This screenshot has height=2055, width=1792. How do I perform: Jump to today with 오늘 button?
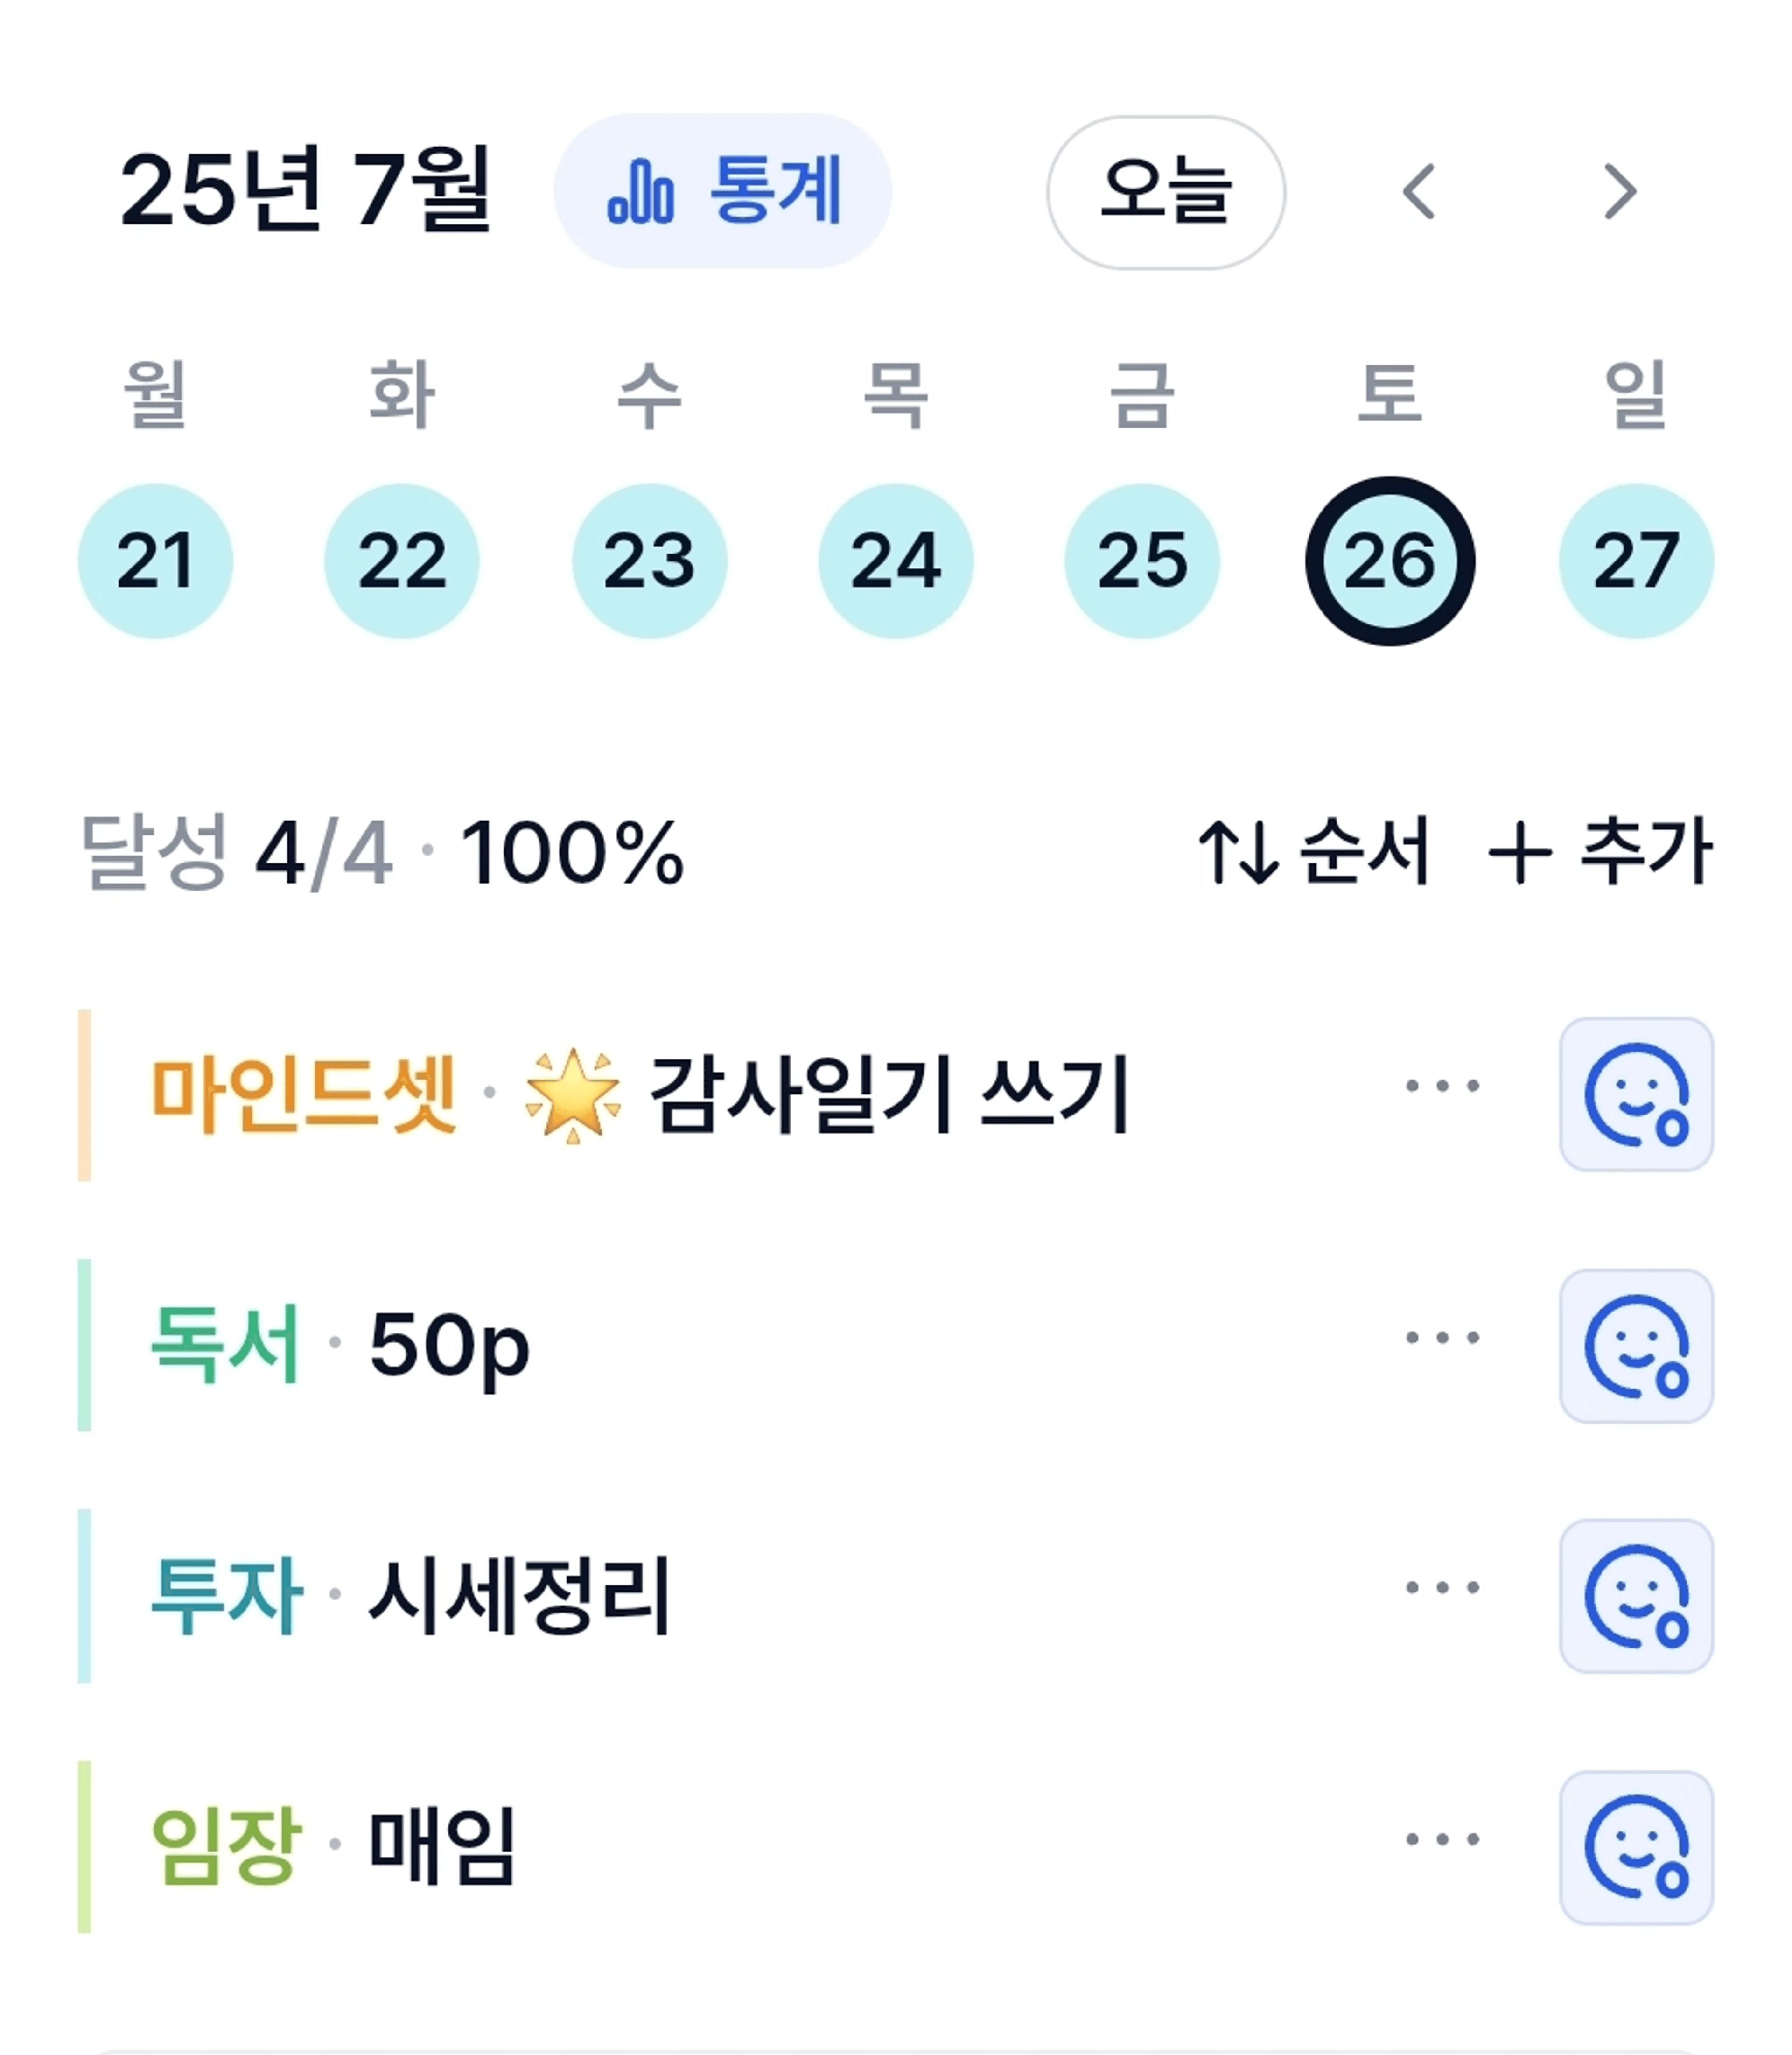(x=1166, y=192)
